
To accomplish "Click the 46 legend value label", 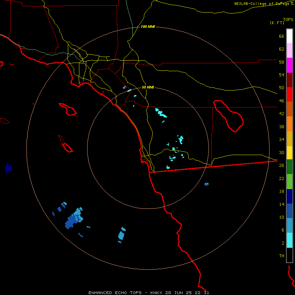I will [282, 101].
